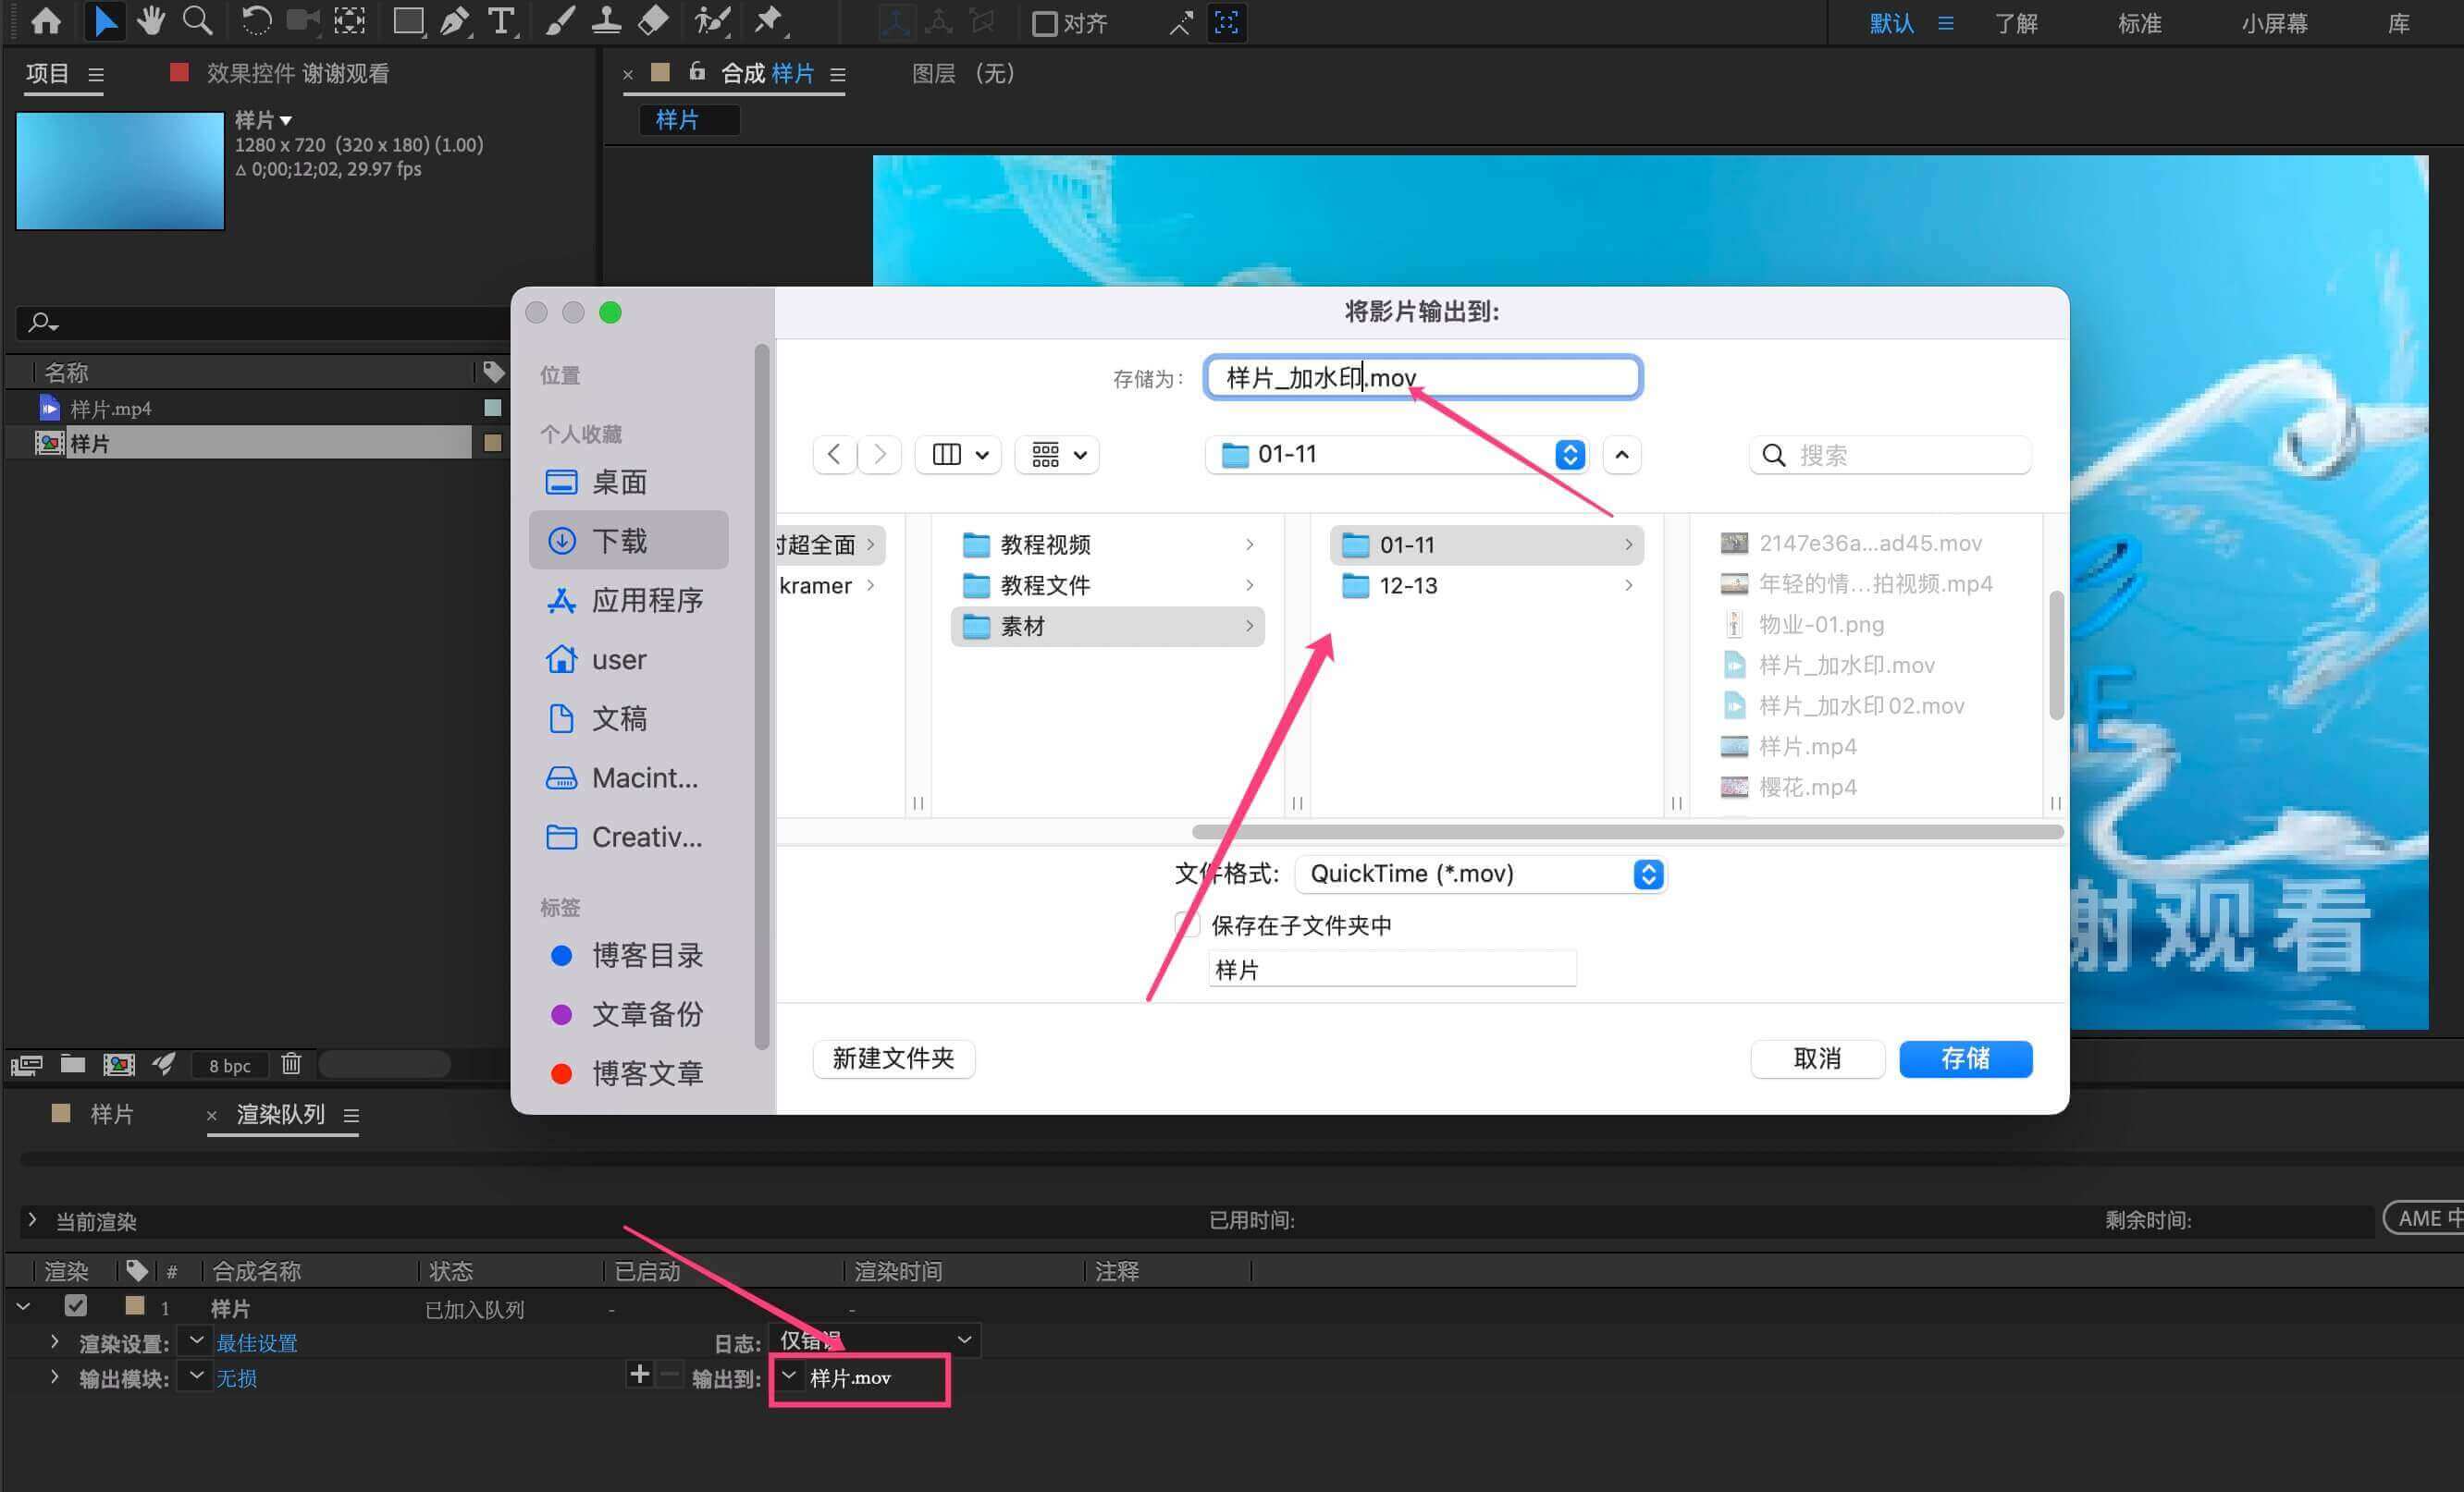
Task: Click the label color swatch of 样片 composition
Action: pyautogui.click(x=492, y=443)
